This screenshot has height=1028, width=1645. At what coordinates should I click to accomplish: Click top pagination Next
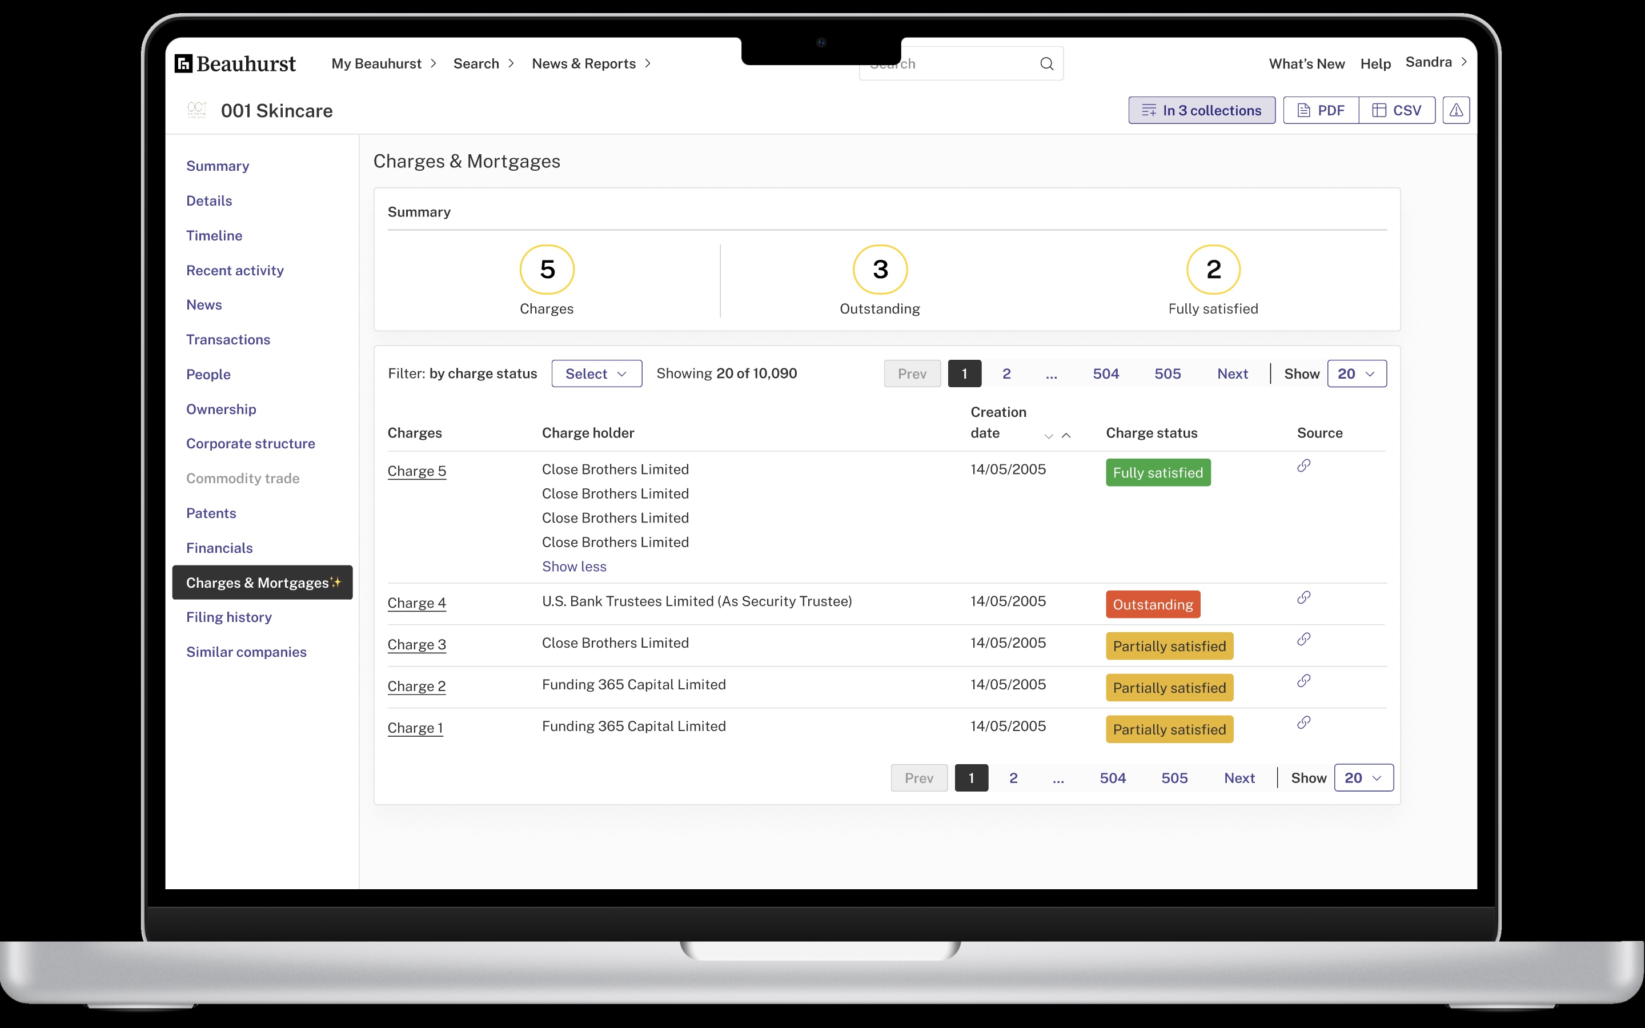pyautogui.click(x=1233, y=374)
